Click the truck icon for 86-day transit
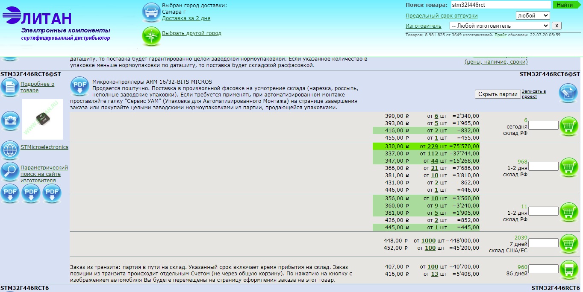583x292 pixels. pos(569,270)
